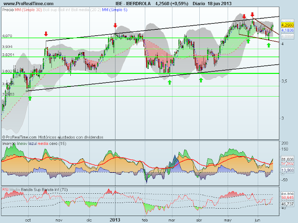Click the gray 4,0994 axis tag

click(287, 36)
